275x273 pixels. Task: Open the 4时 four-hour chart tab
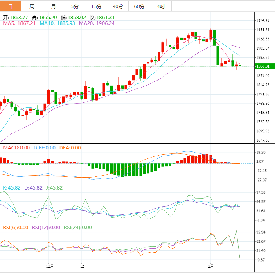(160, 6)
